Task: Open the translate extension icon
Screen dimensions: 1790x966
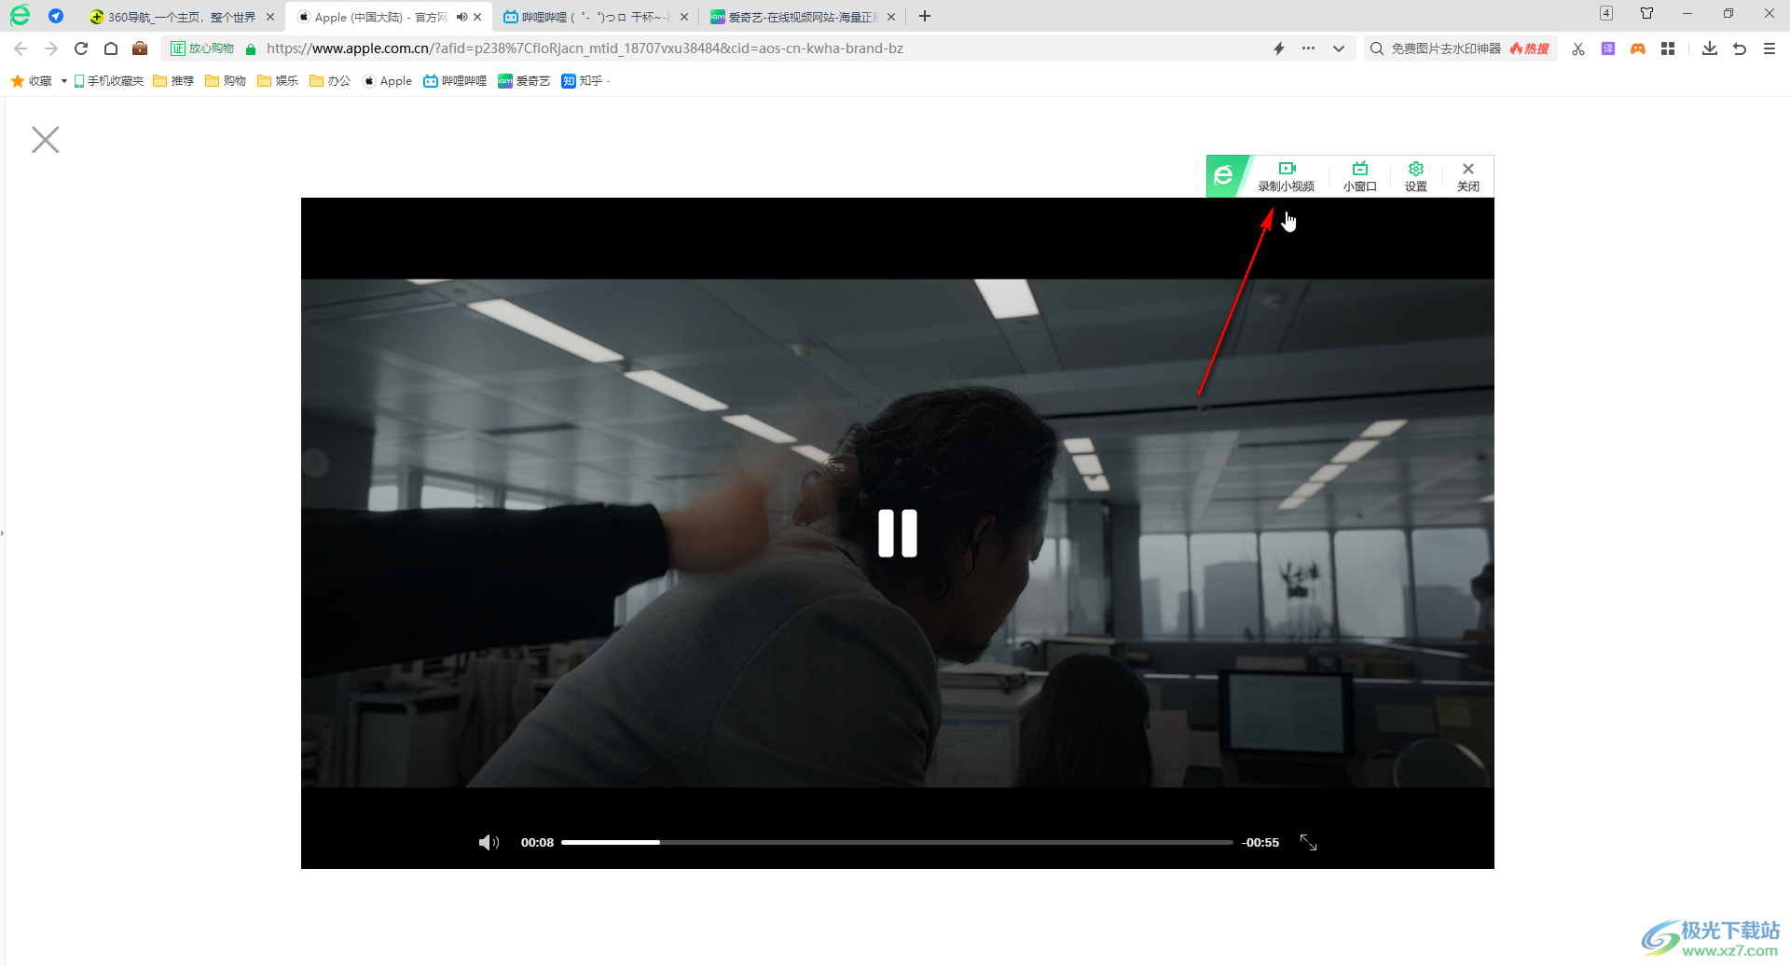Action: tap(1608, 48)
